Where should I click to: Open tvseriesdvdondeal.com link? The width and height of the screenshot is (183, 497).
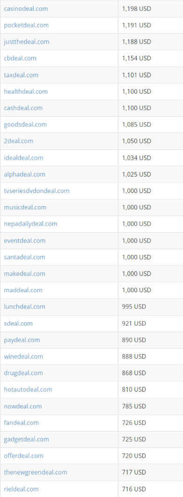(37, 191)
